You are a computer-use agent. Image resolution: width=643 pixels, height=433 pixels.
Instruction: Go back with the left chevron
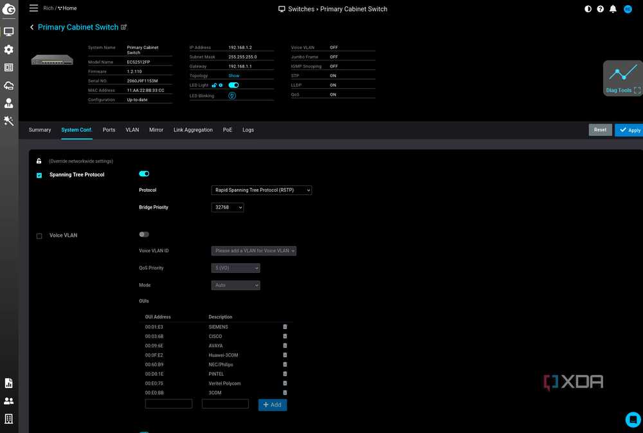click(x=32, y=27)
